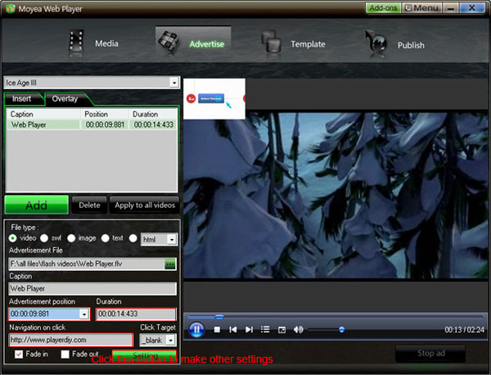Select image file type radio

pos(71,238)
